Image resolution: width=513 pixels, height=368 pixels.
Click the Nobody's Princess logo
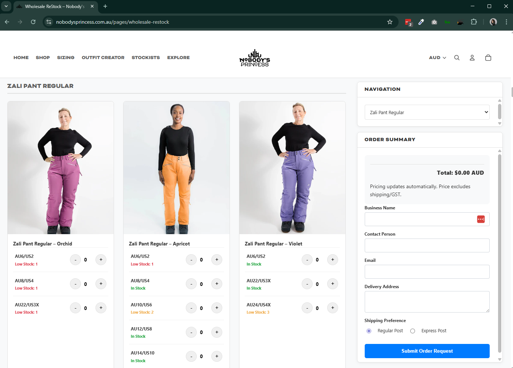[255, 58]
